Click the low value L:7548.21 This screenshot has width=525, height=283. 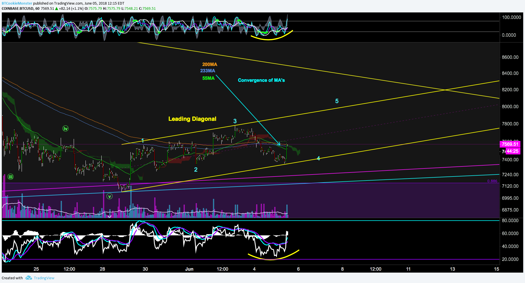tap(130, 8)
